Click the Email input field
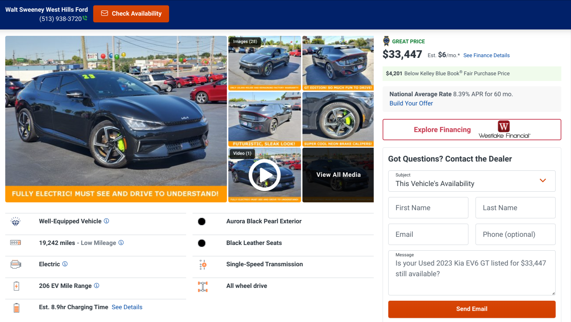Screen dimensions: 571x322 point(428,234)
